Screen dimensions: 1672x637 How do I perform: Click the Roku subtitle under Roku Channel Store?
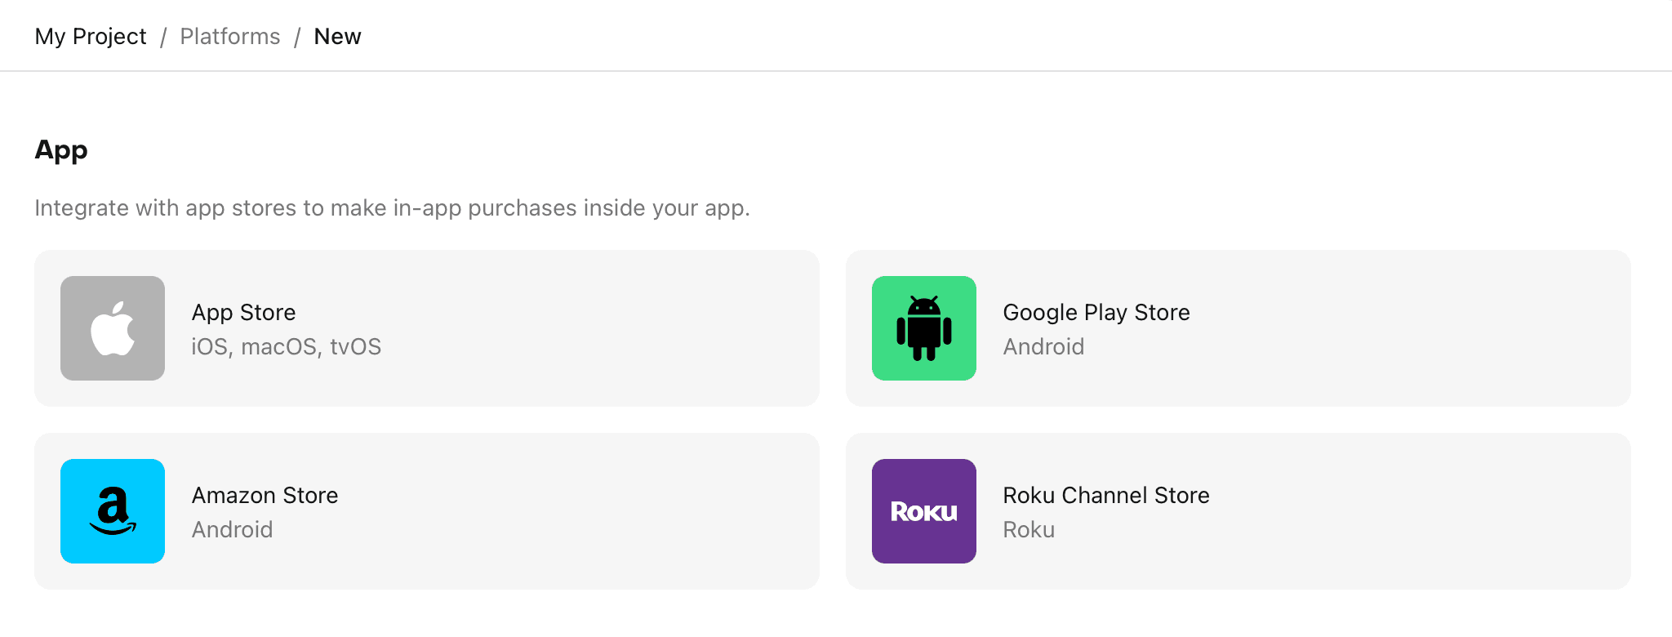(1029, 530)
